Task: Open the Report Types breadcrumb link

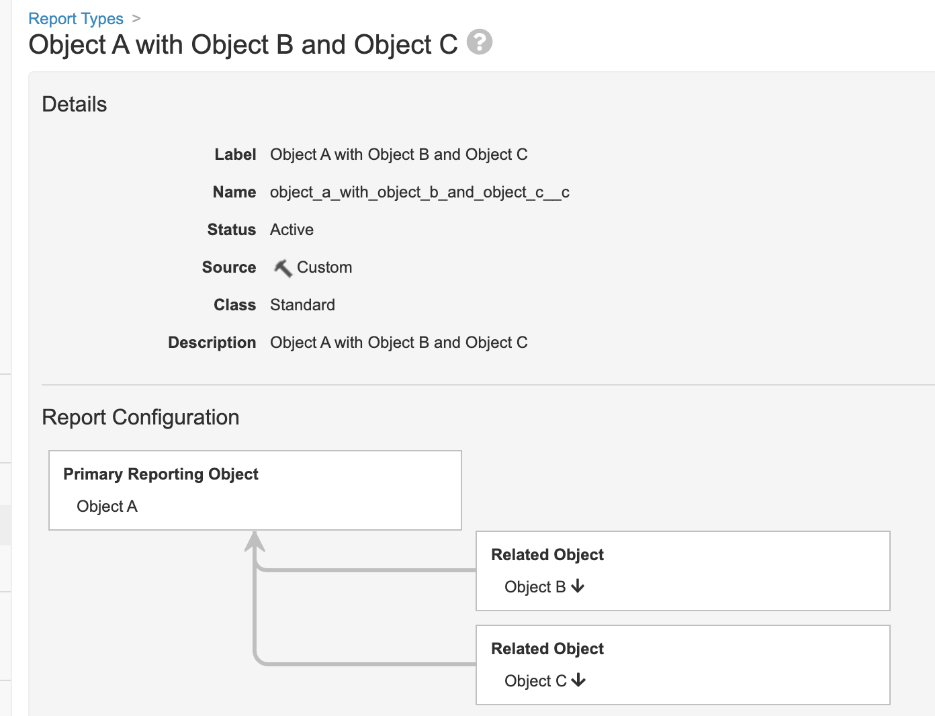Action: tap(76, 19)
